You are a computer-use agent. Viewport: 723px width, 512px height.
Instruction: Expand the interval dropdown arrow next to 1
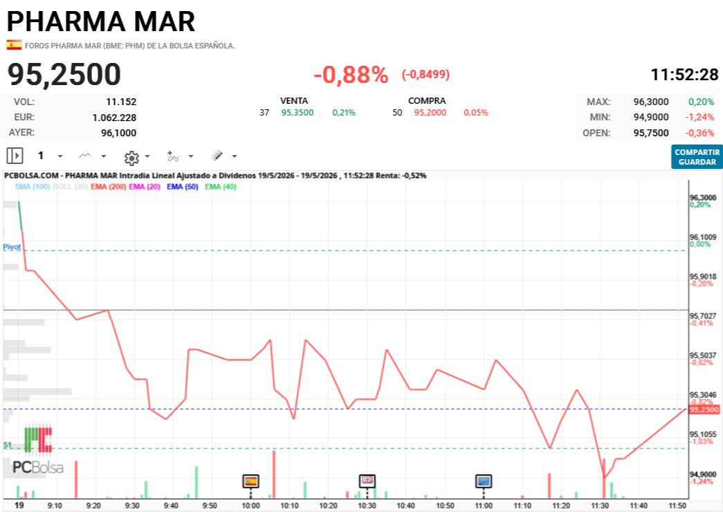point(60,156)
